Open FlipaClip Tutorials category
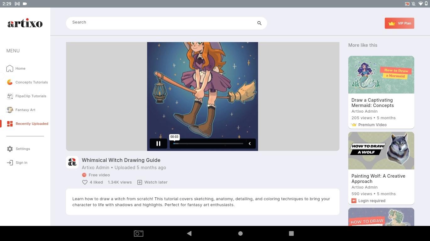The width and height of the screenshot is (430, 241). (x=30, y=96)
